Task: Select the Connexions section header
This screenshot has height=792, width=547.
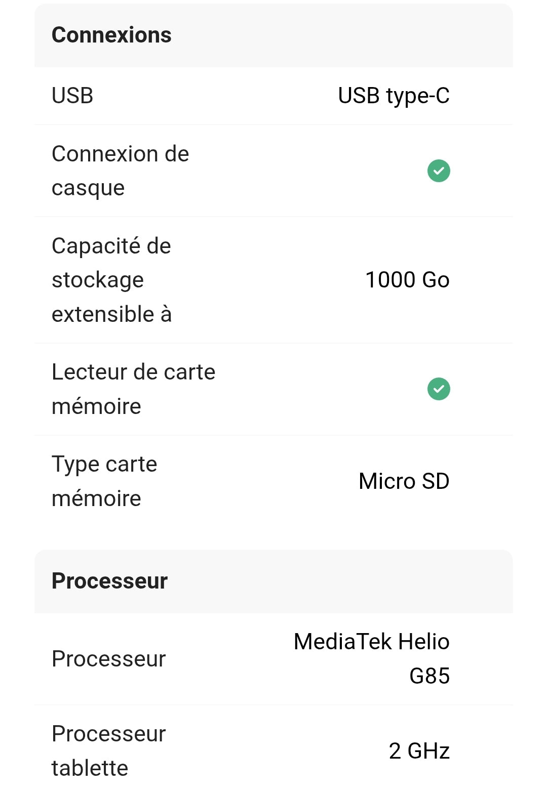Action: pos(273,35)
